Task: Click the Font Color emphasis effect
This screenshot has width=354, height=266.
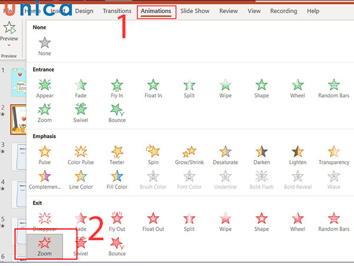Action: [189, 180]
